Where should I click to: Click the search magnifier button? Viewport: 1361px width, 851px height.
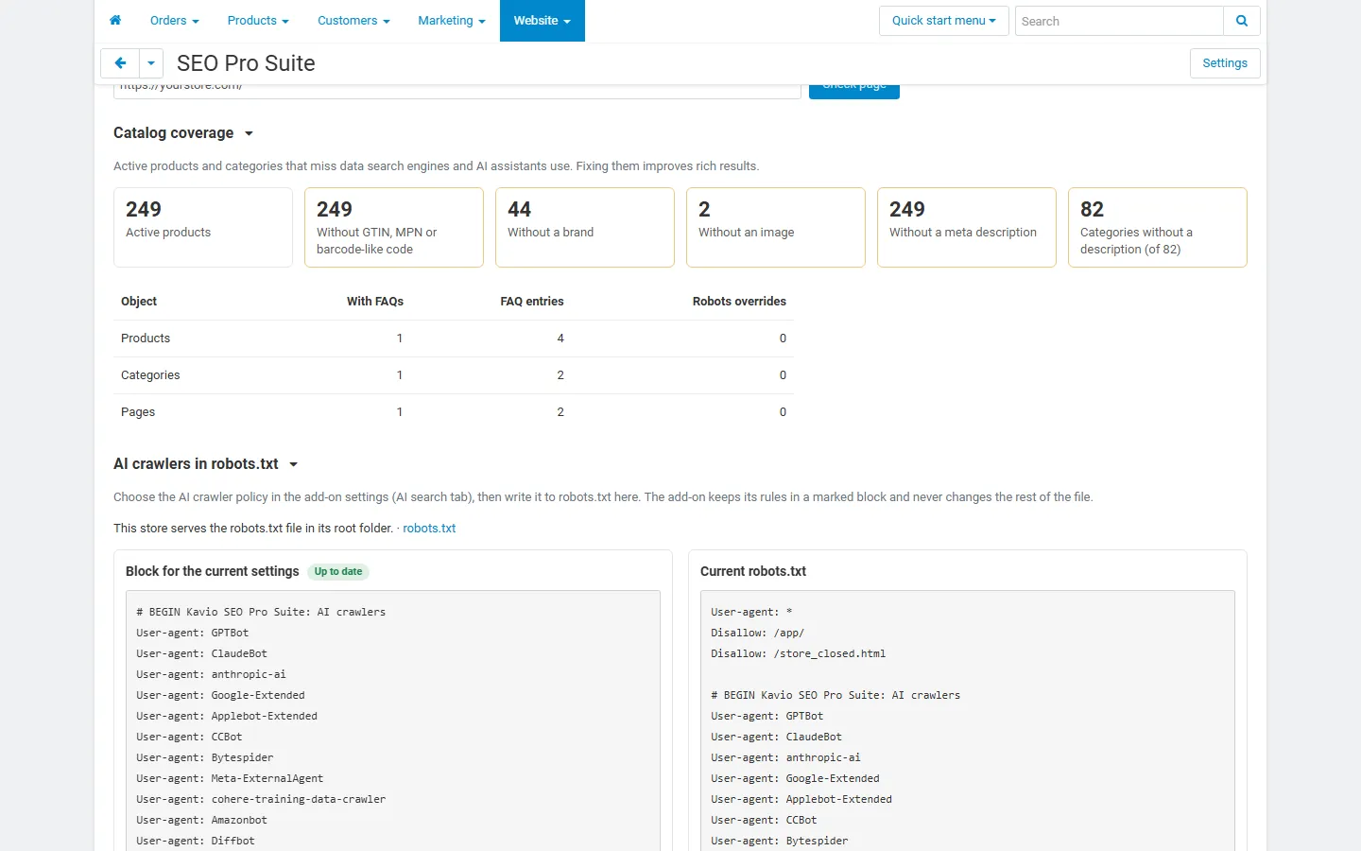[x=1242, y=21]
